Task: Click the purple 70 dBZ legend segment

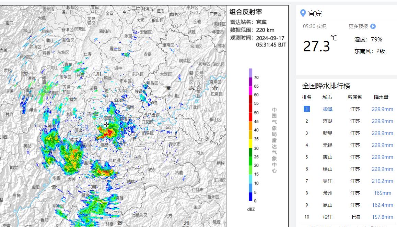Action: pos(250,73)
